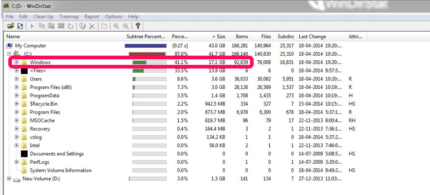
Task: Open the Treemap menu
Action: tap(69, 17)
